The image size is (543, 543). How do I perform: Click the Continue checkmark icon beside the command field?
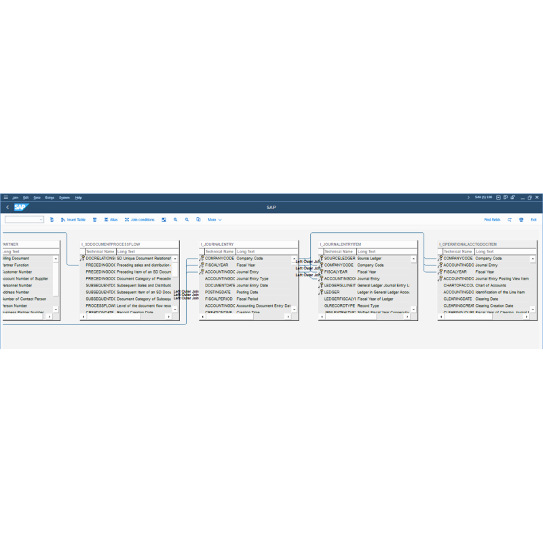(52, 219)
